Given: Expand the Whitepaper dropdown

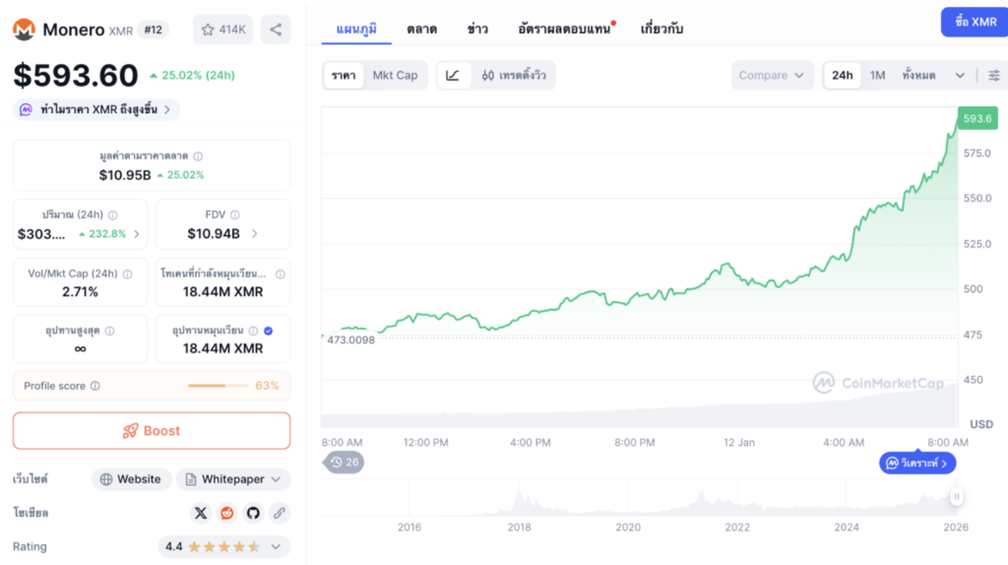Looking at the screenshot, I should coord(233,479).
